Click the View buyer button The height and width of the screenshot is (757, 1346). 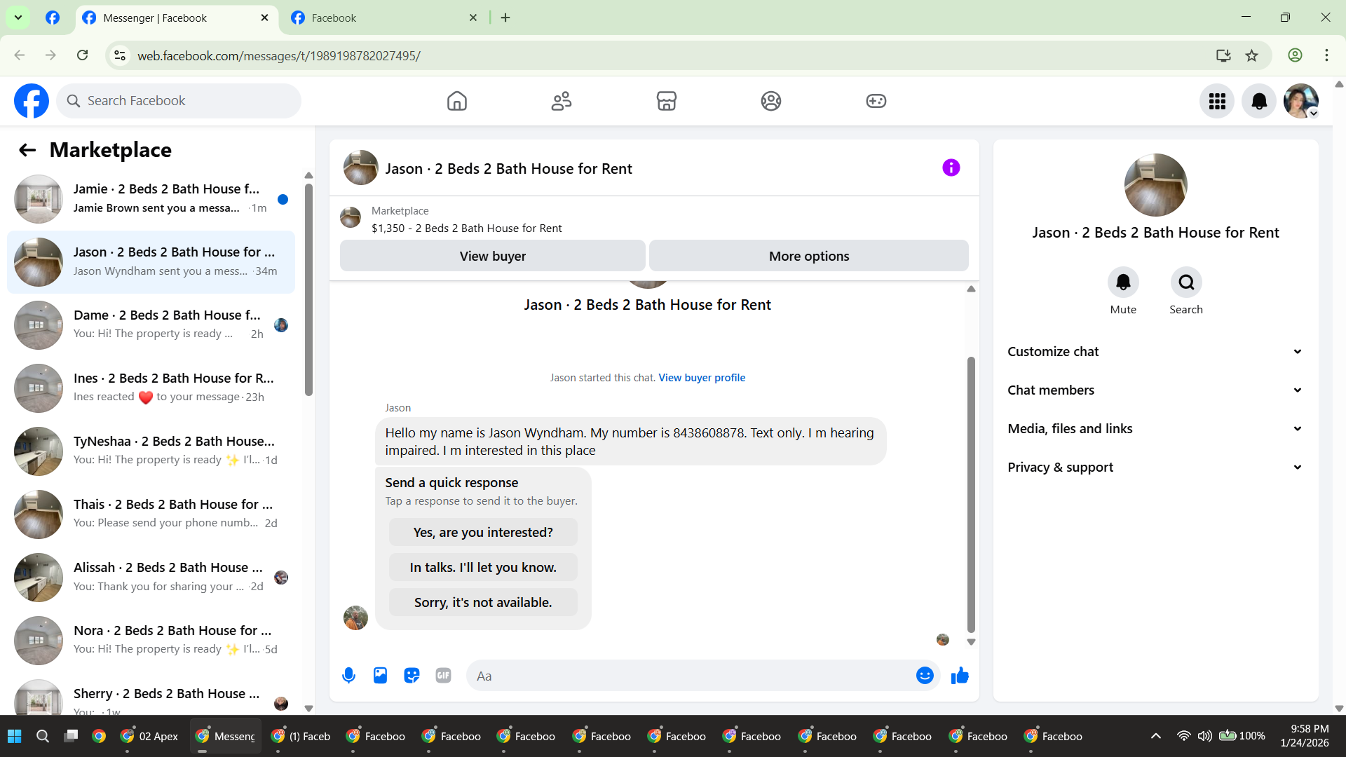tap(492, 256)
